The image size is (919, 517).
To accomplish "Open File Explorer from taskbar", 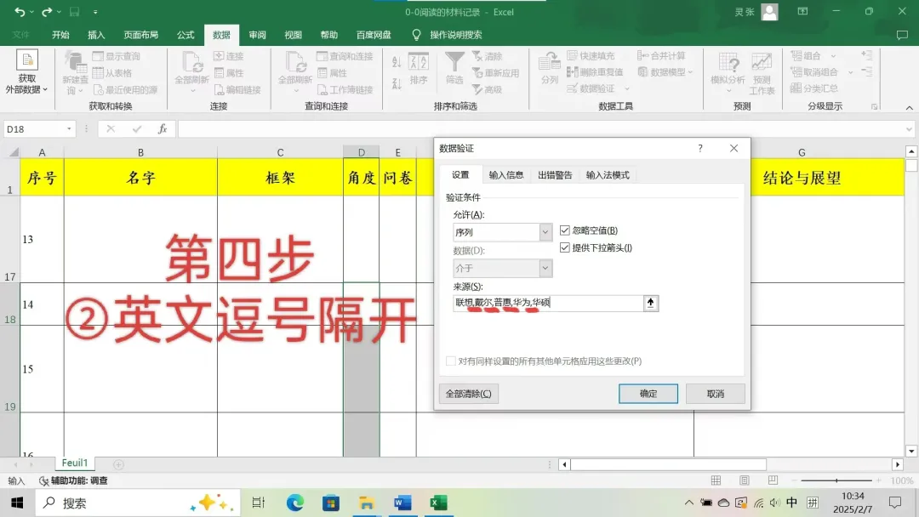I will click(366, 503).
